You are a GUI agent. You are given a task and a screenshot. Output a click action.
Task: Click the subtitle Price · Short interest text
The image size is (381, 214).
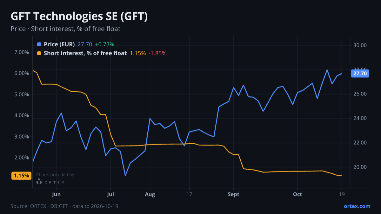tap(65, 29)
